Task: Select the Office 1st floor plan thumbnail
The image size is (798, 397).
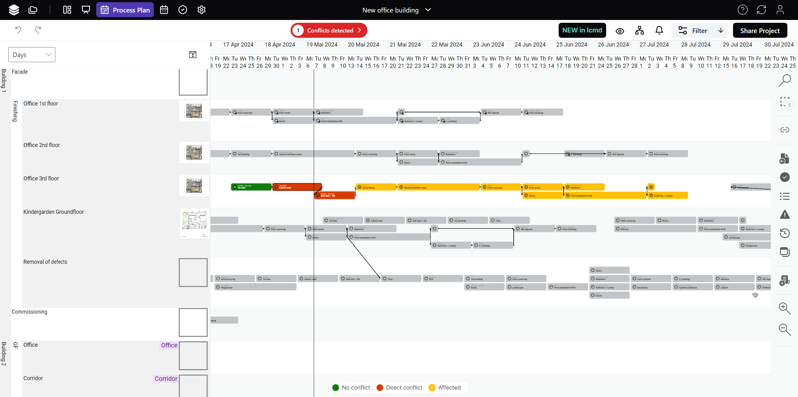Action: 194,111
